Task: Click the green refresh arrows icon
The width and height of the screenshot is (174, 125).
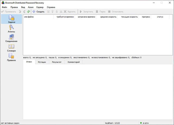Action: 29,11
